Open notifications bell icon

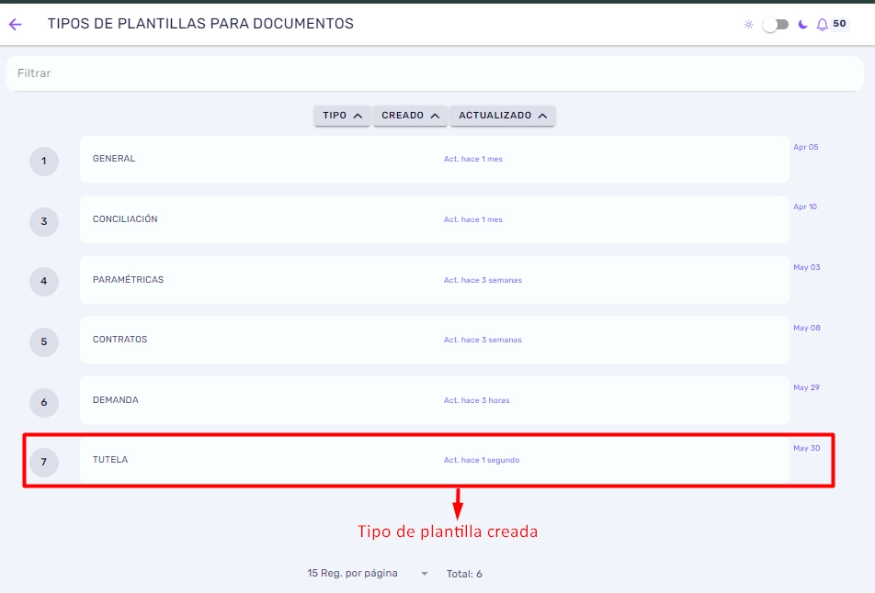tap(822, 25)
